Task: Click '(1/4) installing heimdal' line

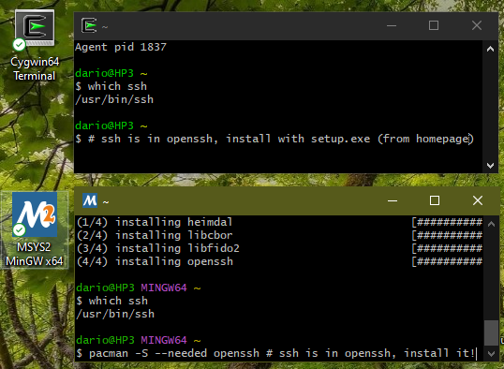Action: [155, 222]
